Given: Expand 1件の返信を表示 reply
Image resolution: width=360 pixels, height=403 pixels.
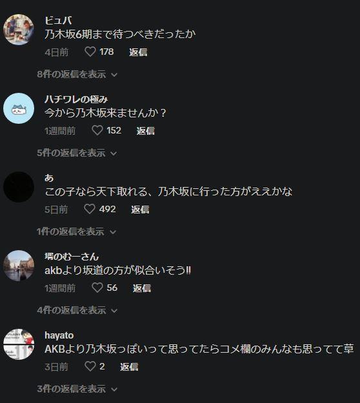Looking at the screenshot, I should (76, 231).
